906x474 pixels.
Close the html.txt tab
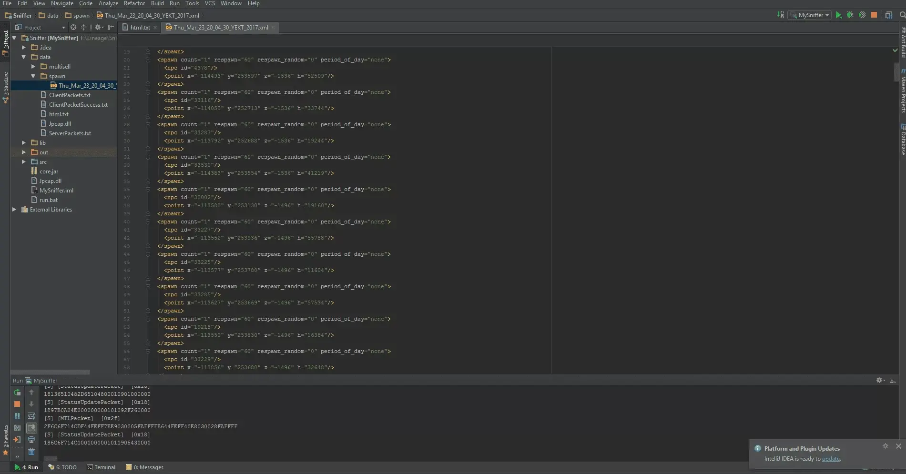pos(155,28)
